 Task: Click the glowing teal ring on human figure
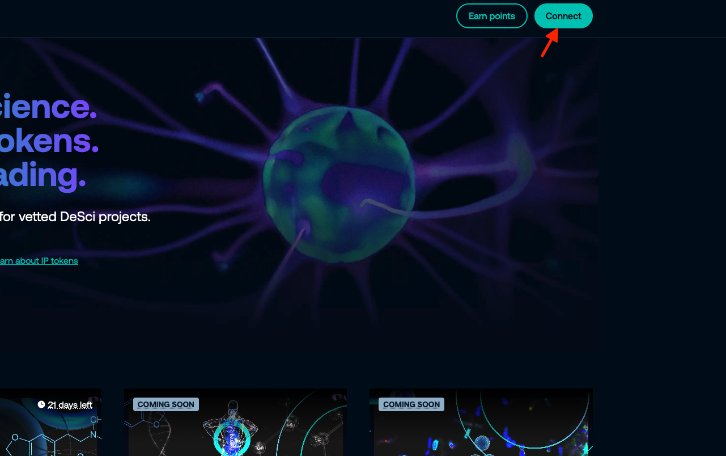pyautogui.click(x=231, y=439)
